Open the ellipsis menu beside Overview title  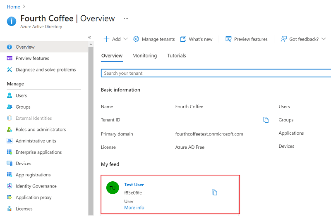point(126,18)
